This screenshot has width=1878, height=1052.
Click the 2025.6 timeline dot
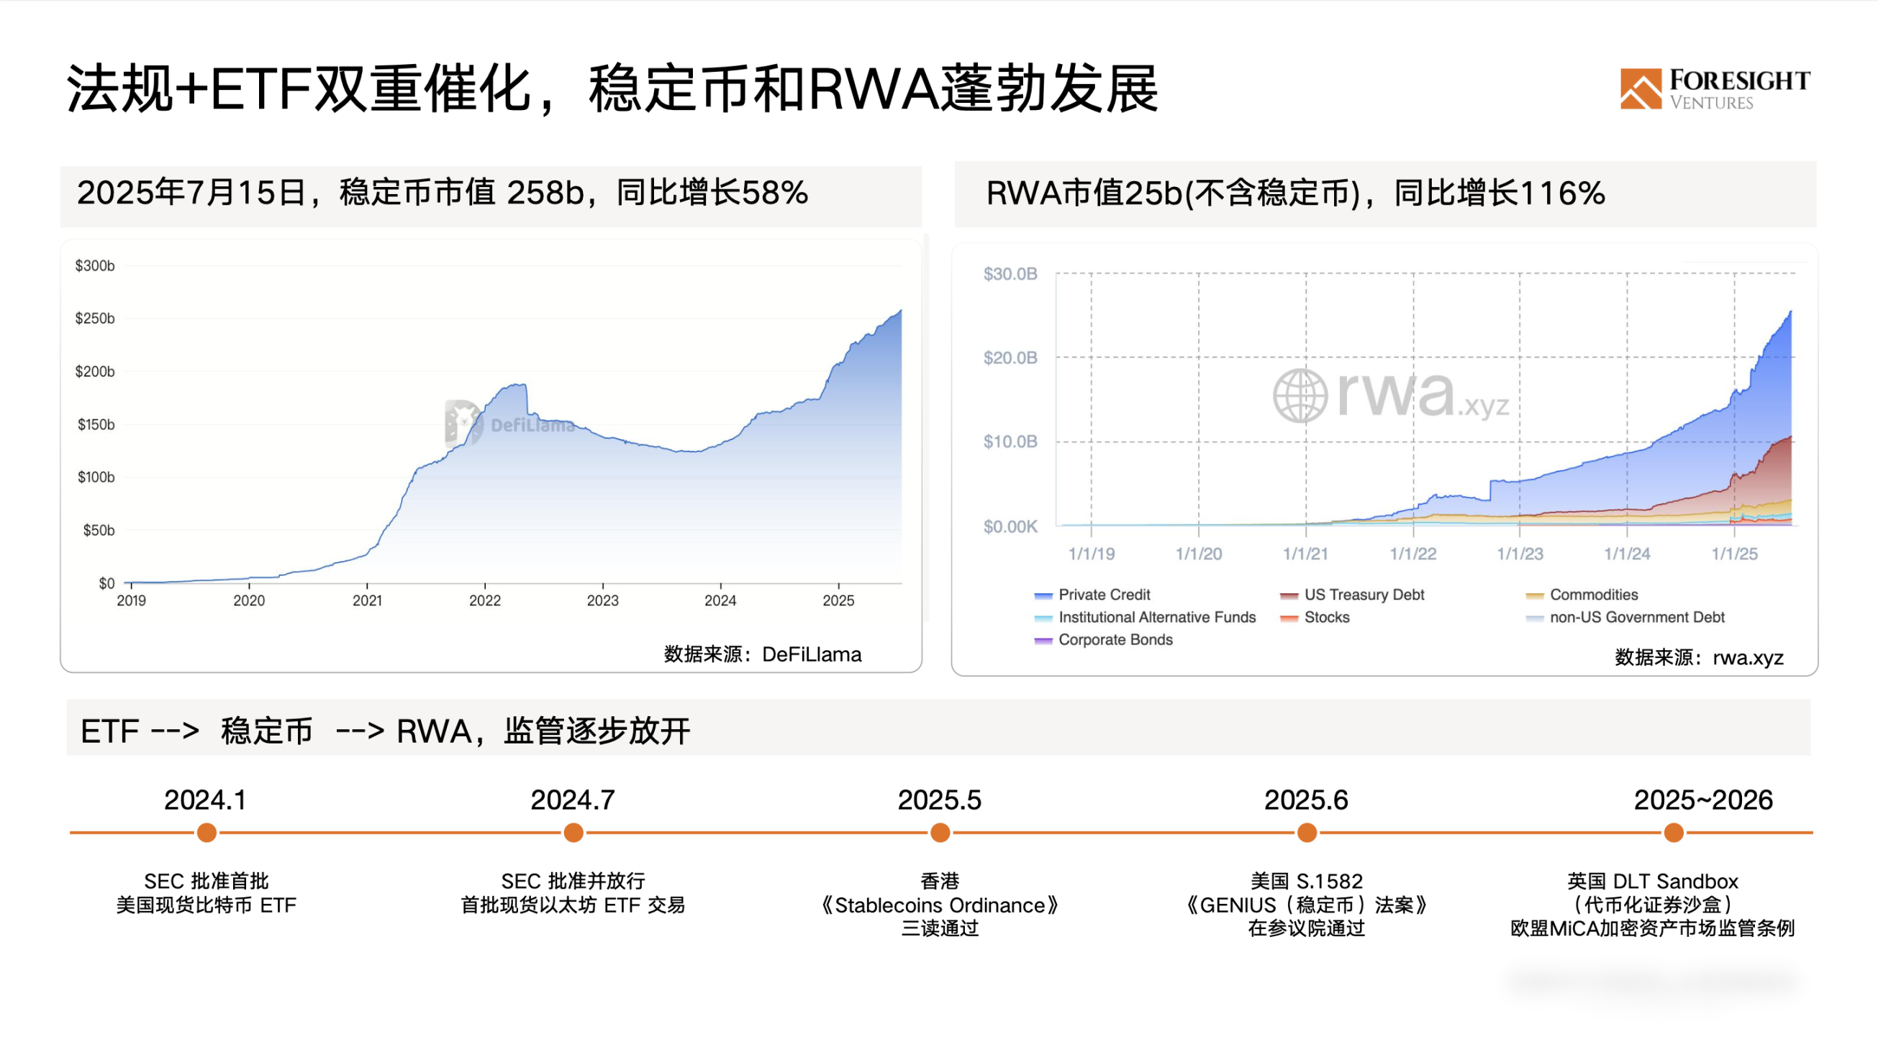coord(1307,833)
